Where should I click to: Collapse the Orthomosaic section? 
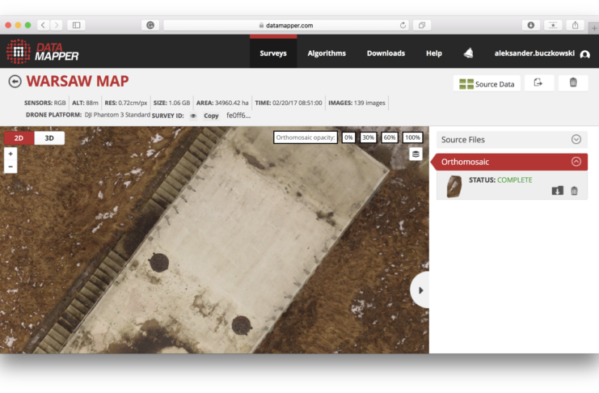pos(576,162)
